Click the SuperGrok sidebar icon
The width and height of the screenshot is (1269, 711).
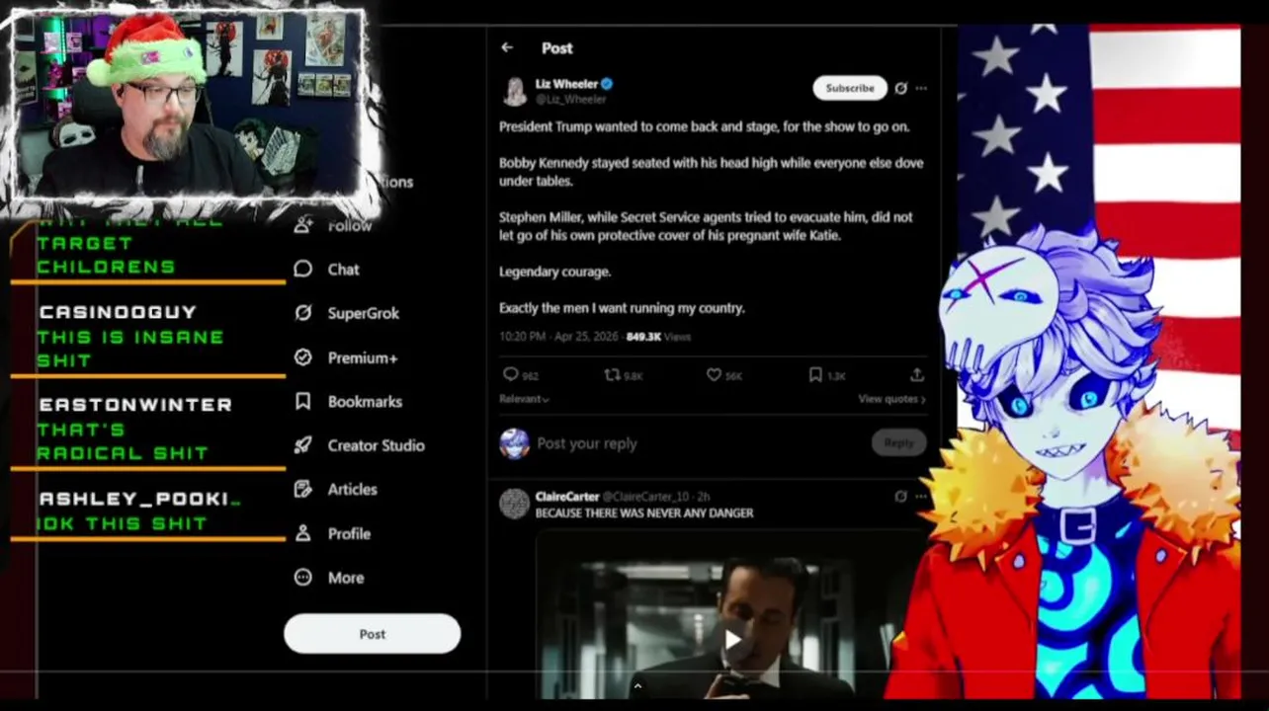[303, 313]
